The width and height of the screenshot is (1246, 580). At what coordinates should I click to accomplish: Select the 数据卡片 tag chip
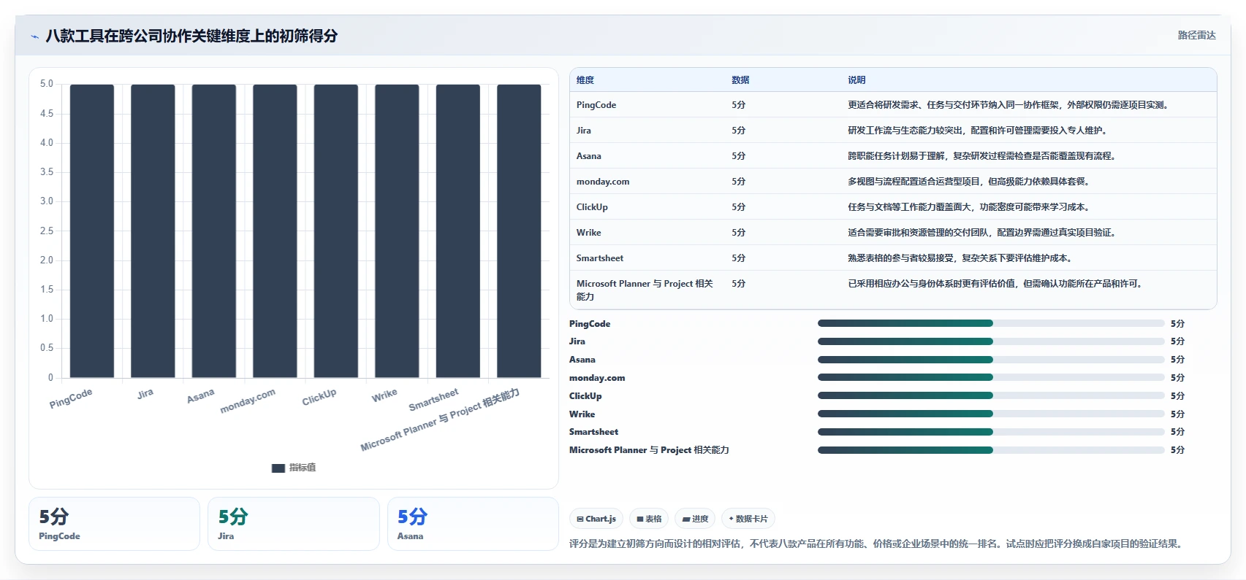pyautogui.click(x=748, y=519)
